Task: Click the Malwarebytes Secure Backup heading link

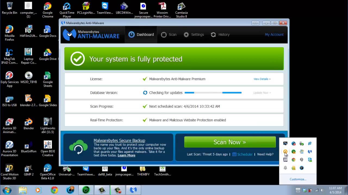Action: 119,141
